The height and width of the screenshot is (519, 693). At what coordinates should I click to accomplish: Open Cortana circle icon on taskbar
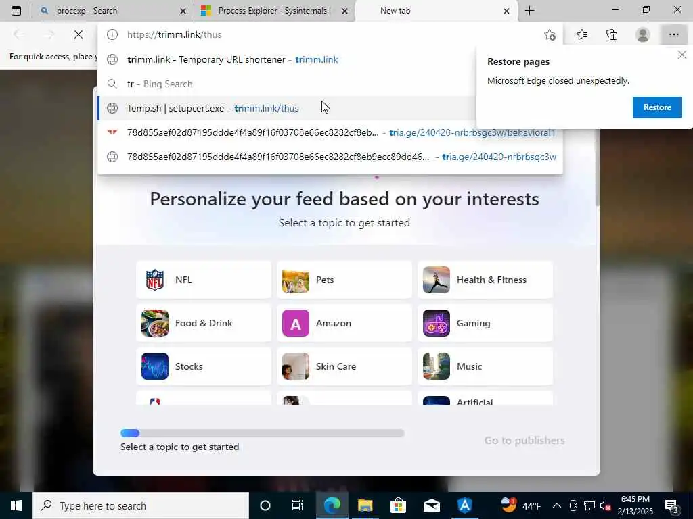tap(265, 505)
